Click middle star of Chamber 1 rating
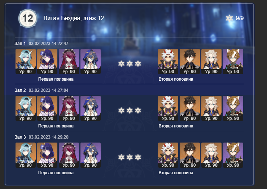 tap(130, 64)
